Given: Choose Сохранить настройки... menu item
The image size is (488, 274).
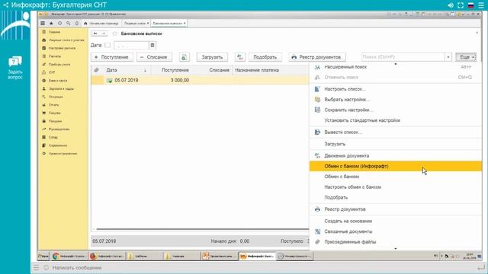Looking at the screenshot, I should (x=396, y=110).
